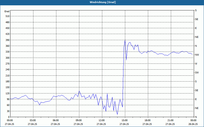Screen dimensions: 204x127
Task: Click the "27.04.25" date under 06:00
Action: point(55,124)
